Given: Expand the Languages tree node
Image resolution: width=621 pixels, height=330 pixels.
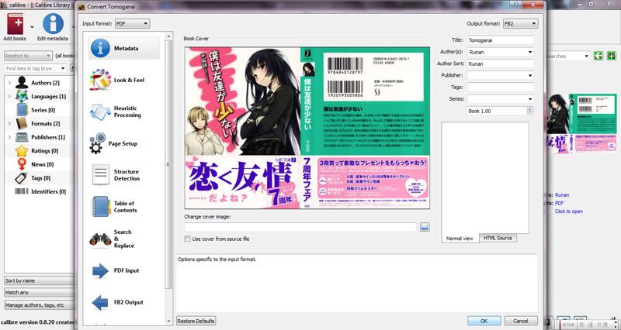Looking at the screenshot, I should [9, 96].
